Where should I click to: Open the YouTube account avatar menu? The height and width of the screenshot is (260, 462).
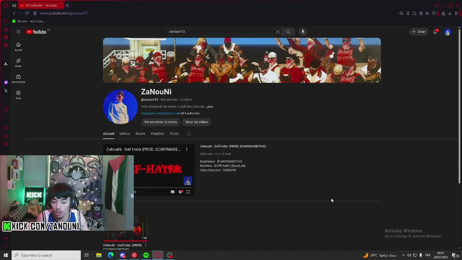[x=448, y=32]
